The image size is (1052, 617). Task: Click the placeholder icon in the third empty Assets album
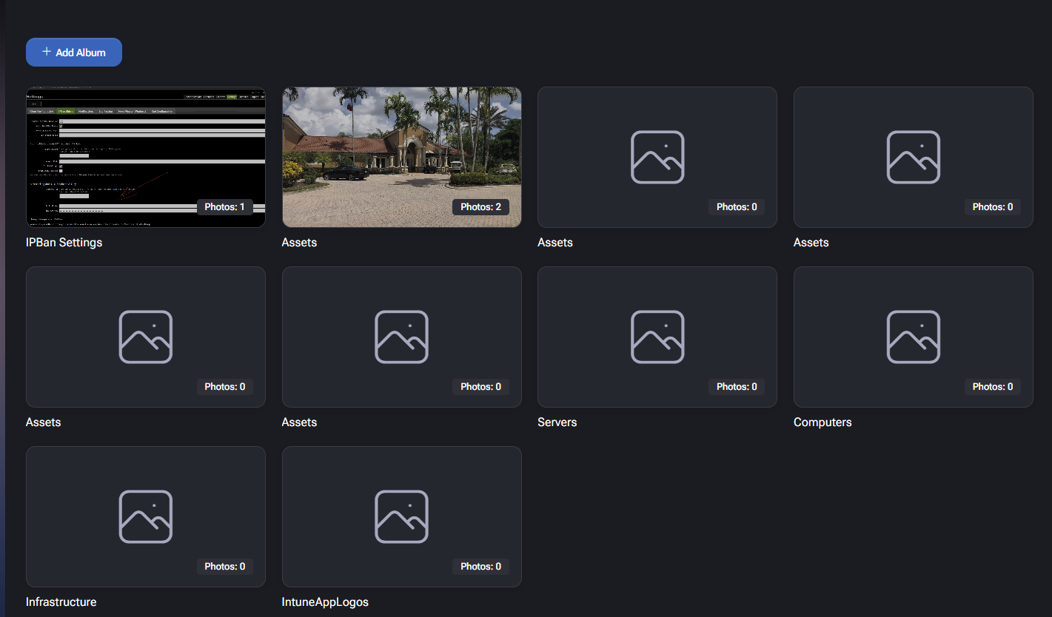click(401, 337)
